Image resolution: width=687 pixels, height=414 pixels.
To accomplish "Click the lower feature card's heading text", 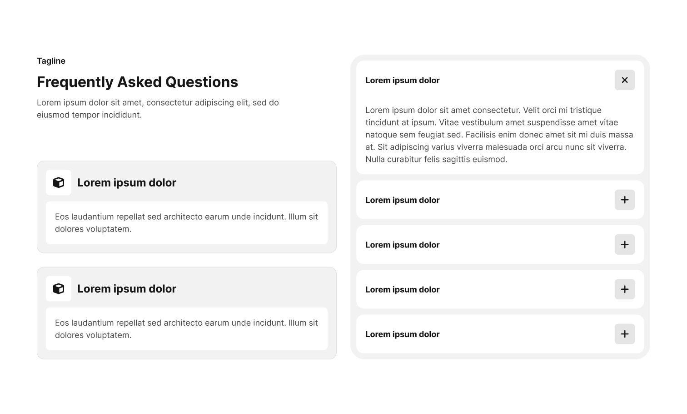I will click(x=127, y=289).
